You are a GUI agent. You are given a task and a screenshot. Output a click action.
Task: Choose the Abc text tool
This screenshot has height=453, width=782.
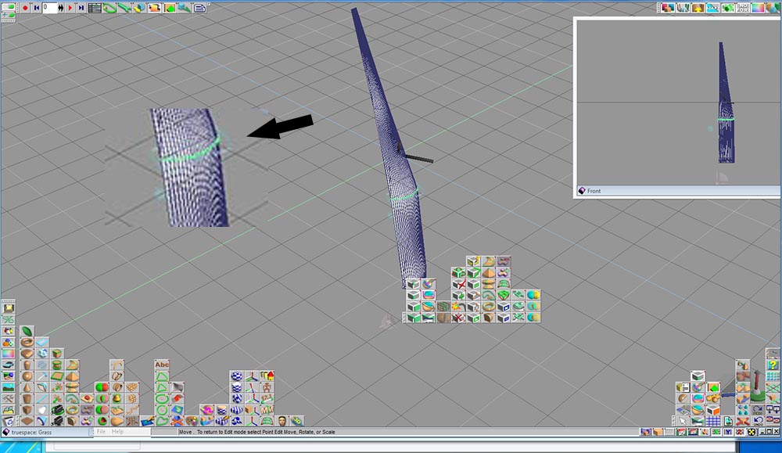tap(162, 365)
